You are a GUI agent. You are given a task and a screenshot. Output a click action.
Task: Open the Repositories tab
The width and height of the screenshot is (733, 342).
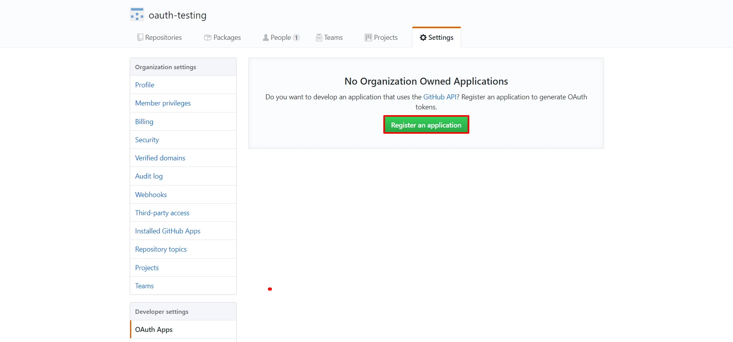coord(159,37)
